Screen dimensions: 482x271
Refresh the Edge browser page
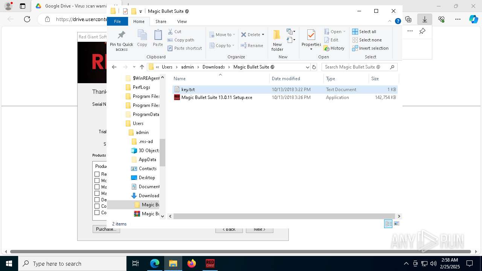click(x=27, y=19)
